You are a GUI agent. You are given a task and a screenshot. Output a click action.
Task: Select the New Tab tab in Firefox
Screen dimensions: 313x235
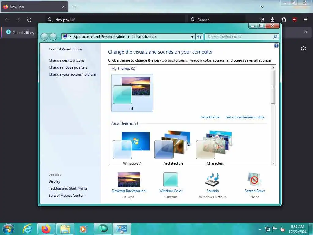coord(34,7)
